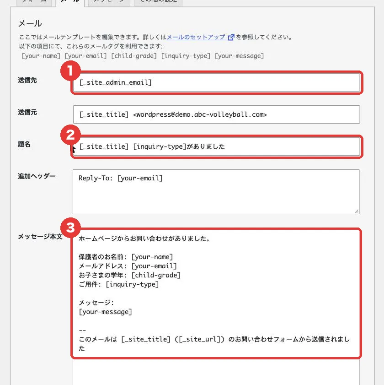Click the メッセージ本文 label
The image size is (384, 385).
click(40, 237)
